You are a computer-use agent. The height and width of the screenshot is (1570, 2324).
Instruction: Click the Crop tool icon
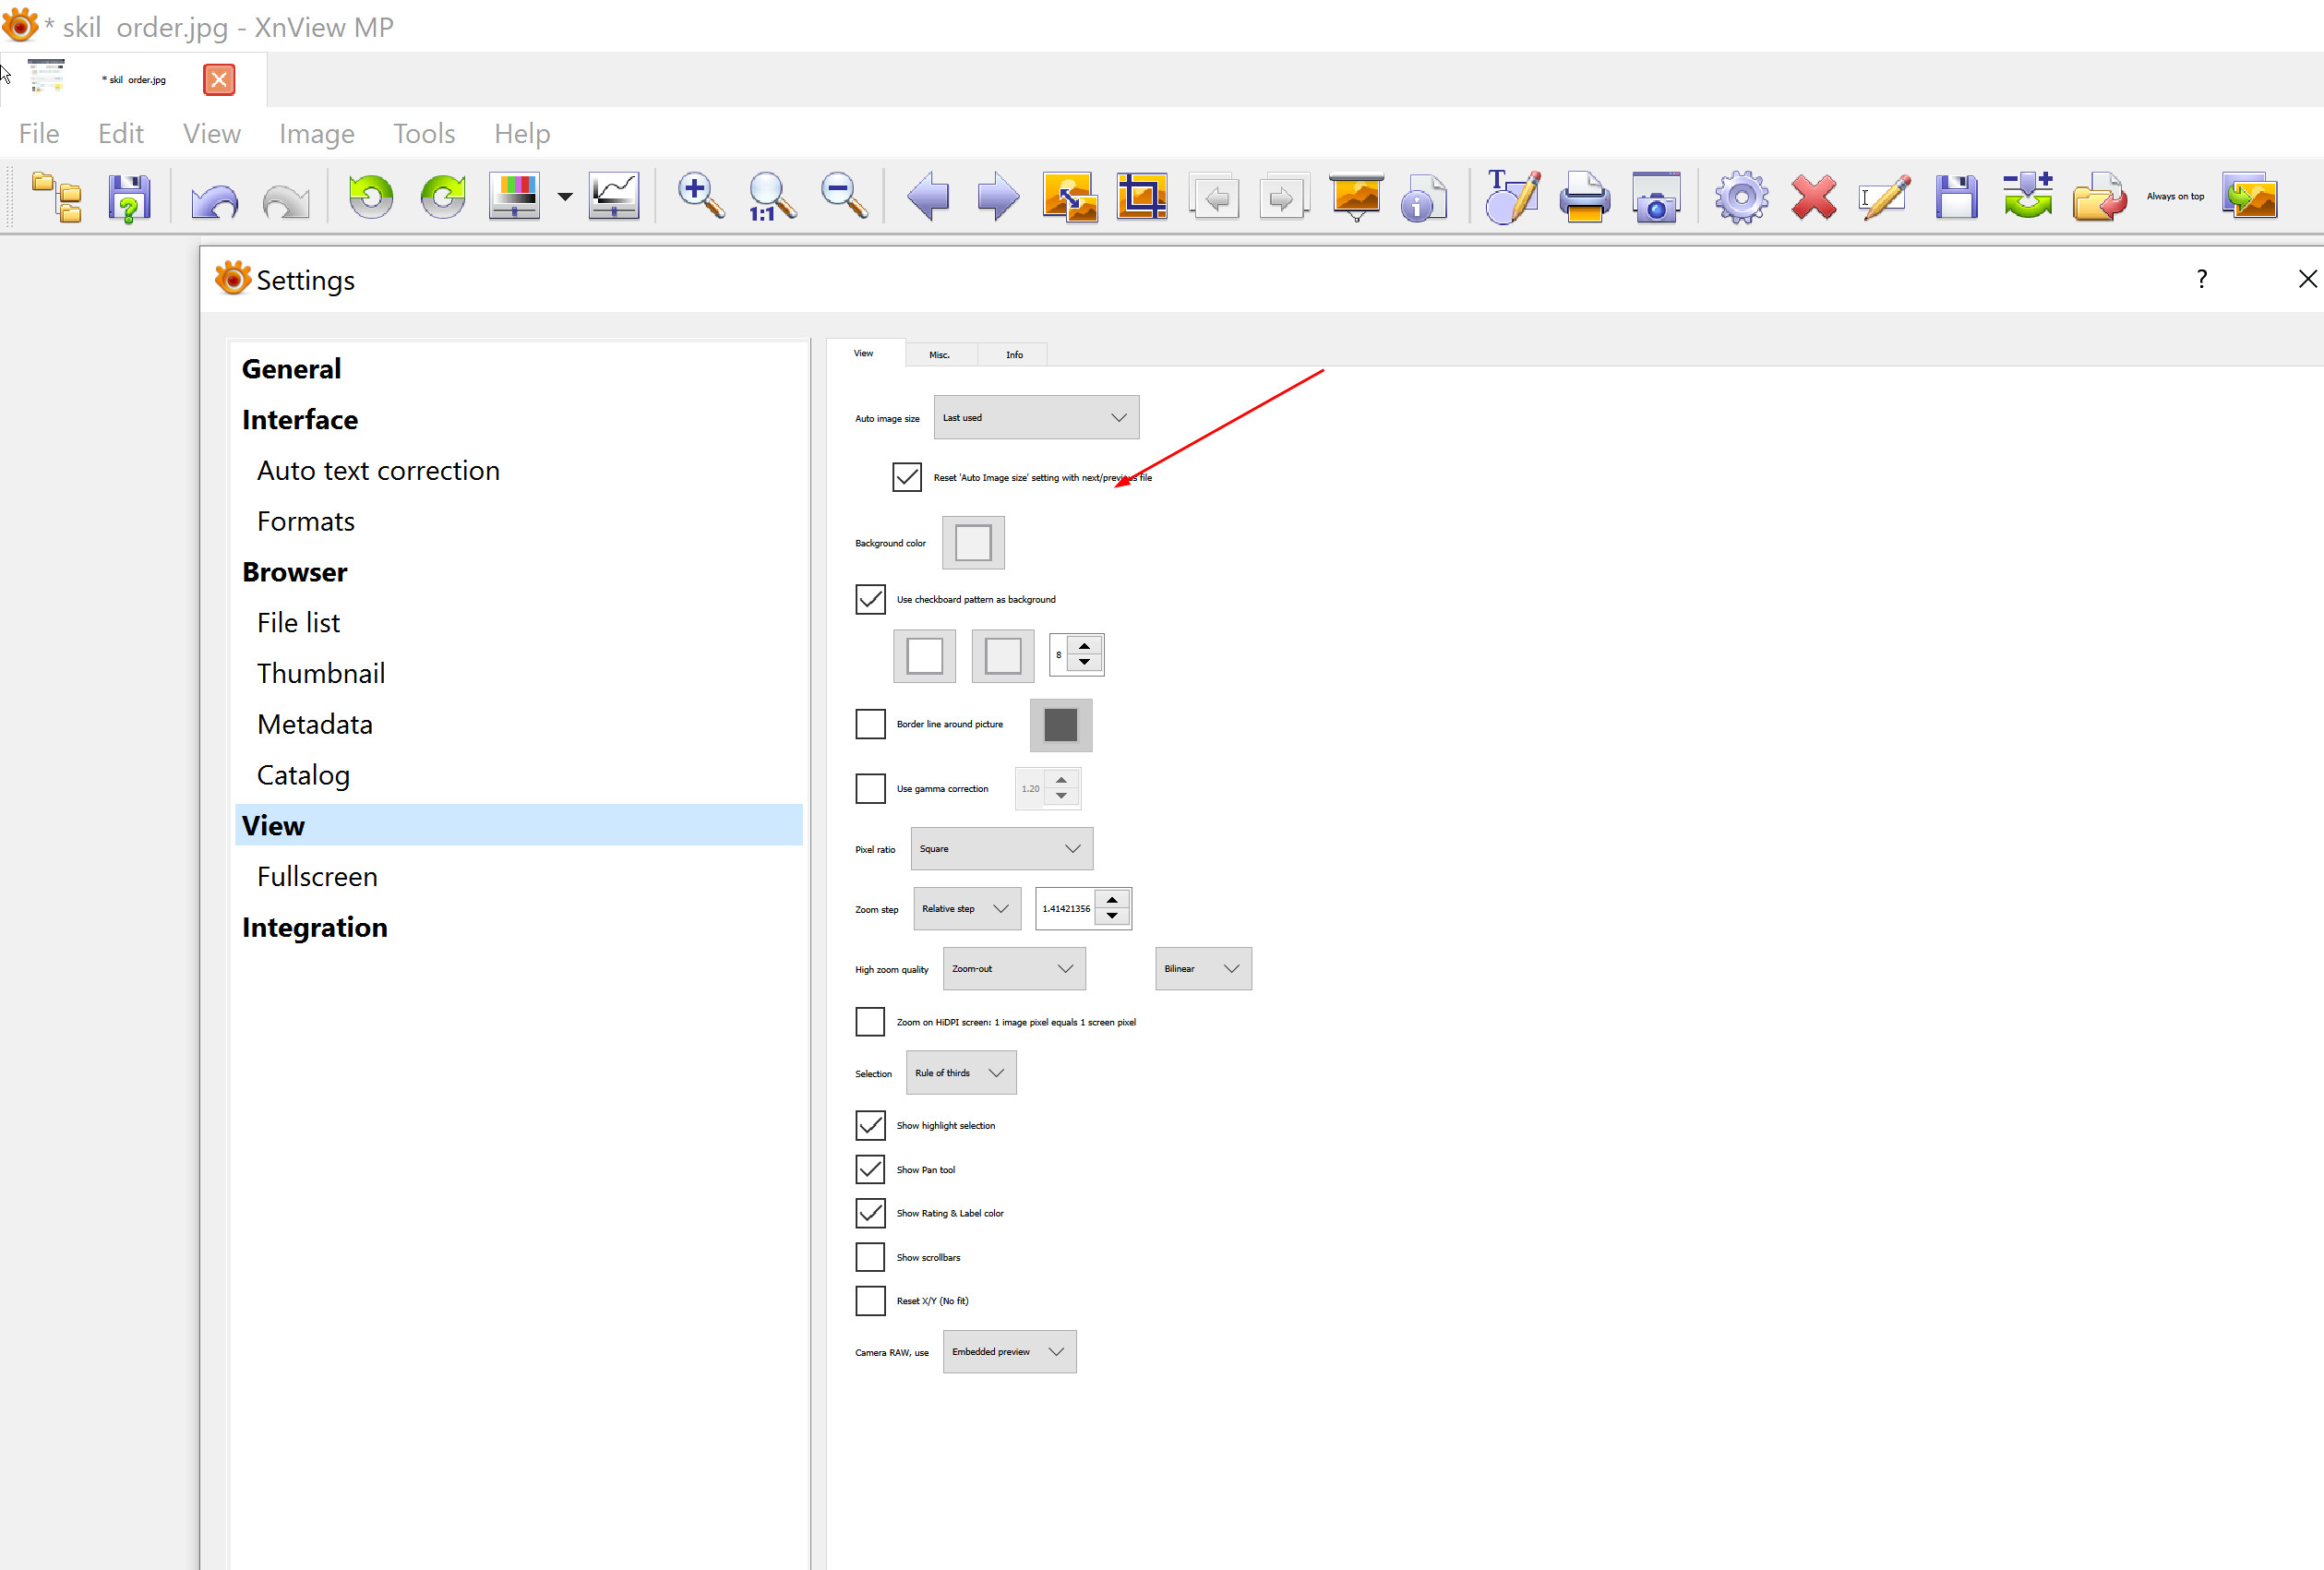click(1141, 195)
